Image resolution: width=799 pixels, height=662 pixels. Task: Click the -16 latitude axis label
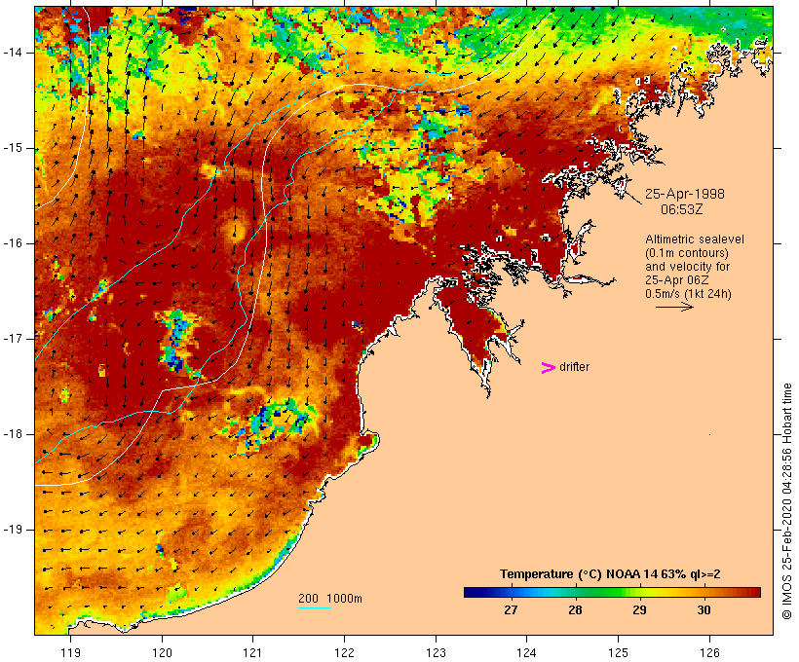[13, 243]
